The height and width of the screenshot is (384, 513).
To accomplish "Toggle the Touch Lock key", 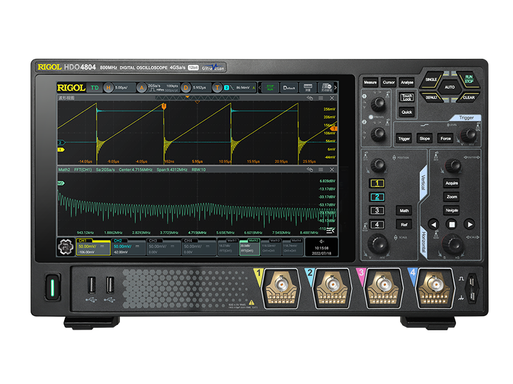I will 407,97.
